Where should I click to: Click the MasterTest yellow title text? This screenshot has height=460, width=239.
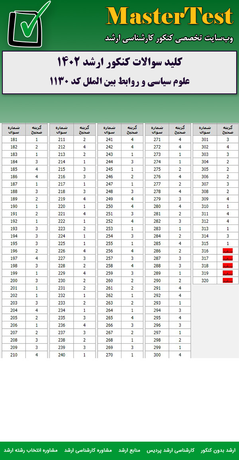[169, 17]
